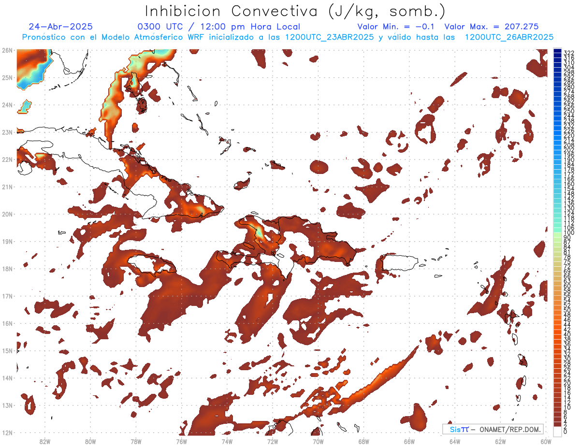
Task: Click the colorbar value 256
Action: (x=569, y=106)
